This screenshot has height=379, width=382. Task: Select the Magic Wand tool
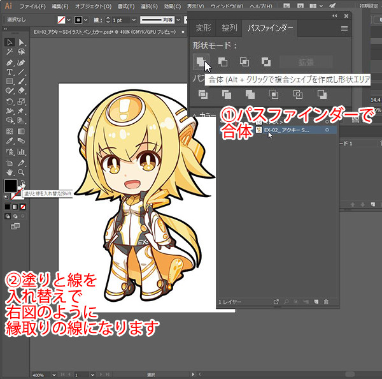coord(10,52)
